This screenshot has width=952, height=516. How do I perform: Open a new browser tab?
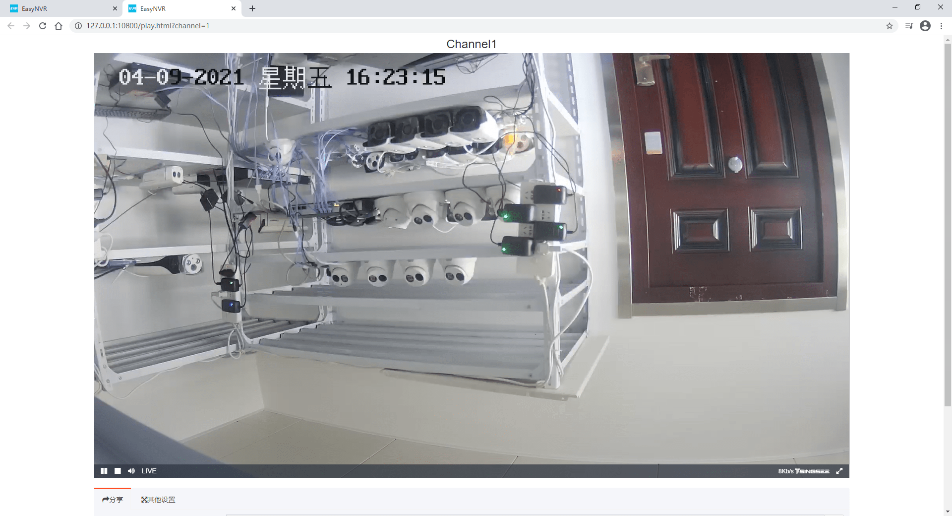pyautogui.click(x=252, y=8)
